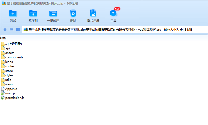Image resolution: width=208 pixels, height=125 pixels.
Task: Click the 360压缩 app icon in title bar
Action: tap(4, 3)
